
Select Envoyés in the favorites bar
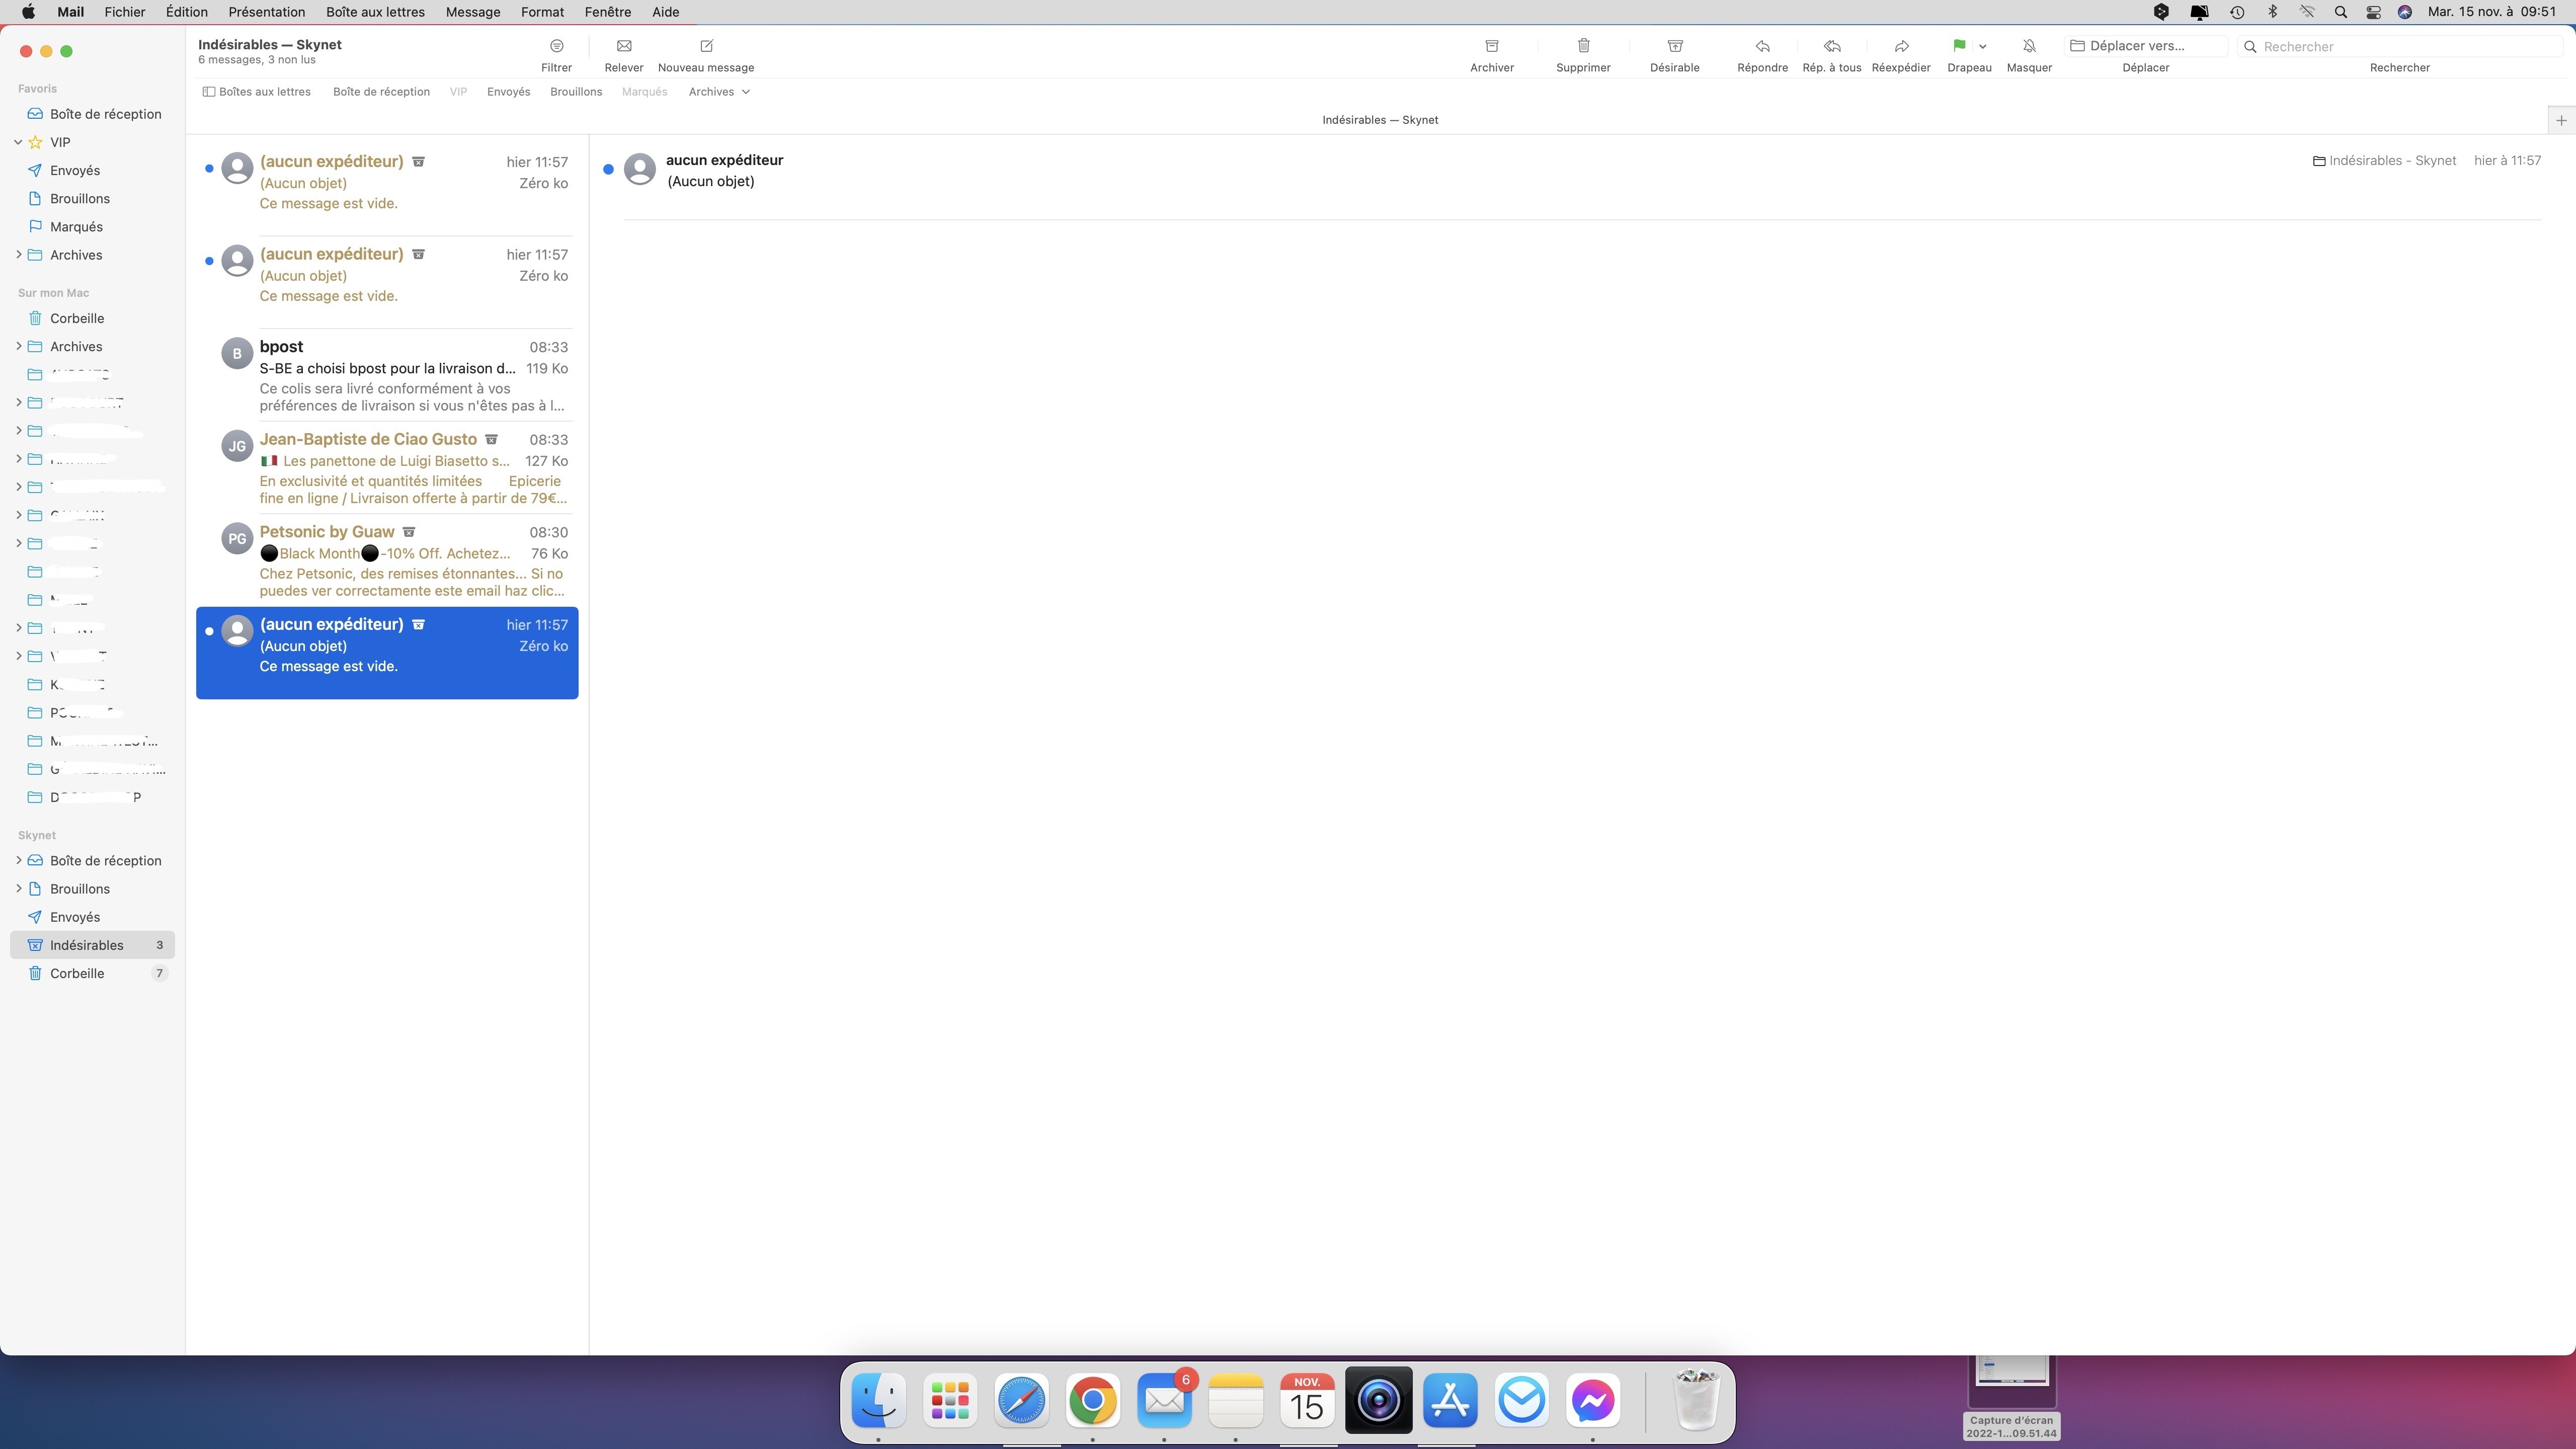[x=508, y=92]
